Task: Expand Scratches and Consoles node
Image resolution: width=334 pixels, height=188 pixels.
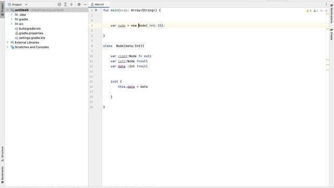Action: click(x=8, y=47)
